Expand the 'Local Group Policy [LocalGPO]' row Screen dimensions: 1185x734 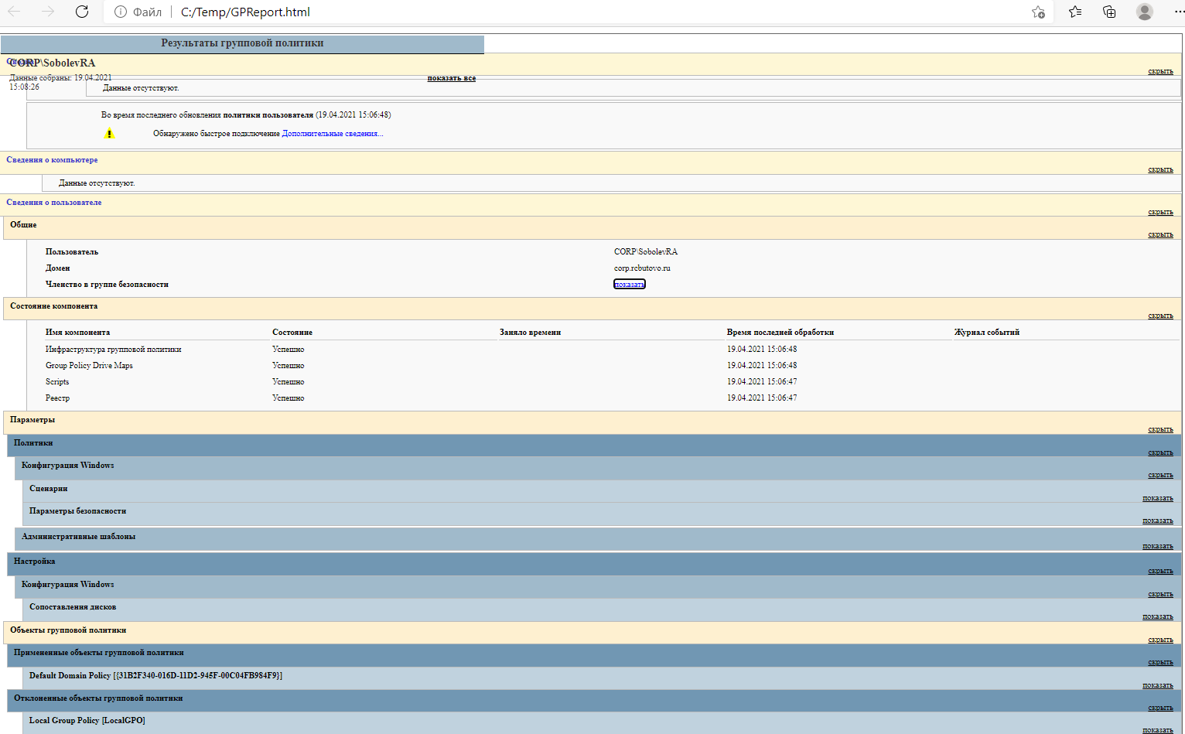(1158, 730)
